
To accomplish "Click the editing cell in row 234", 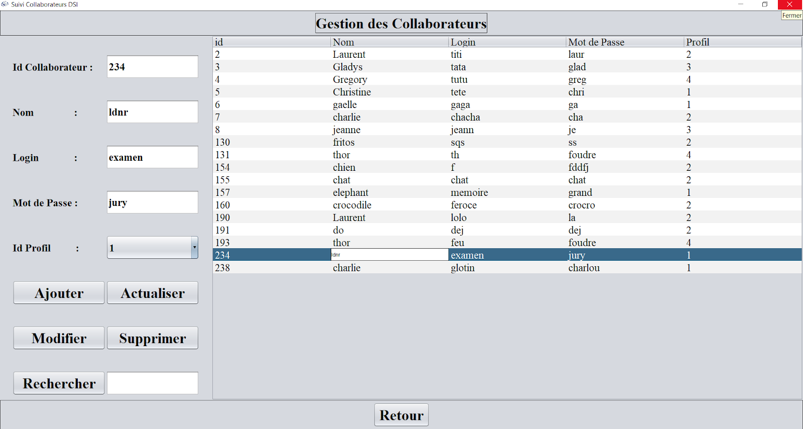I will 389,255.
